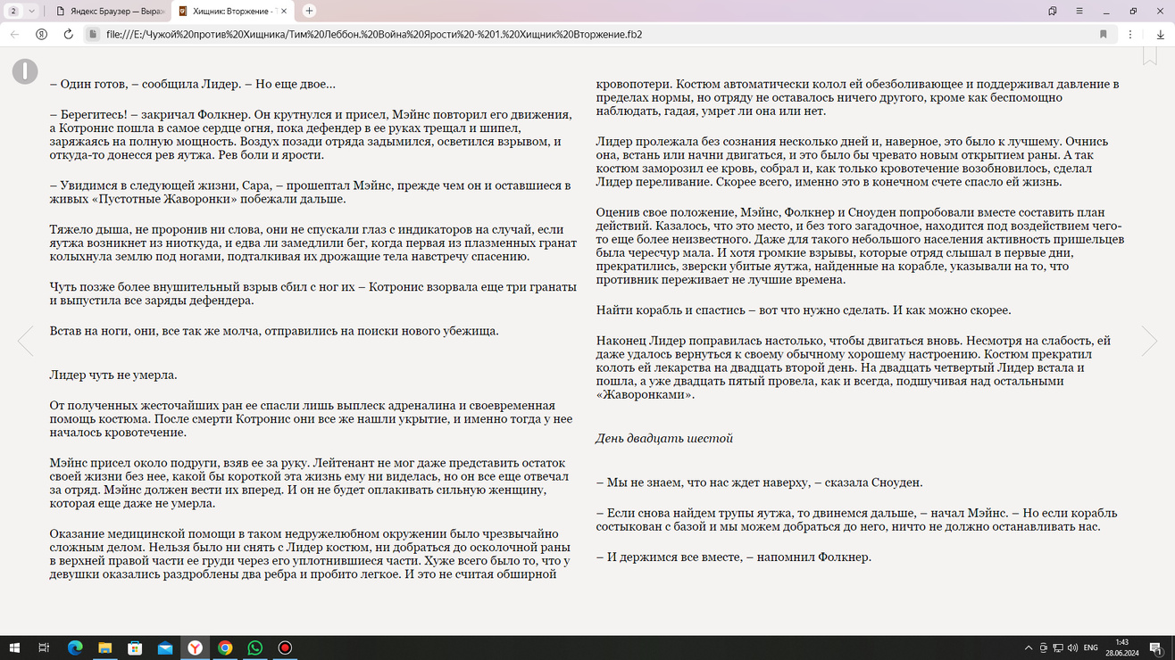This screenshot has height=660, width=1175.
Task: Click the file page info icon in address bar
Action: (92, 34)
